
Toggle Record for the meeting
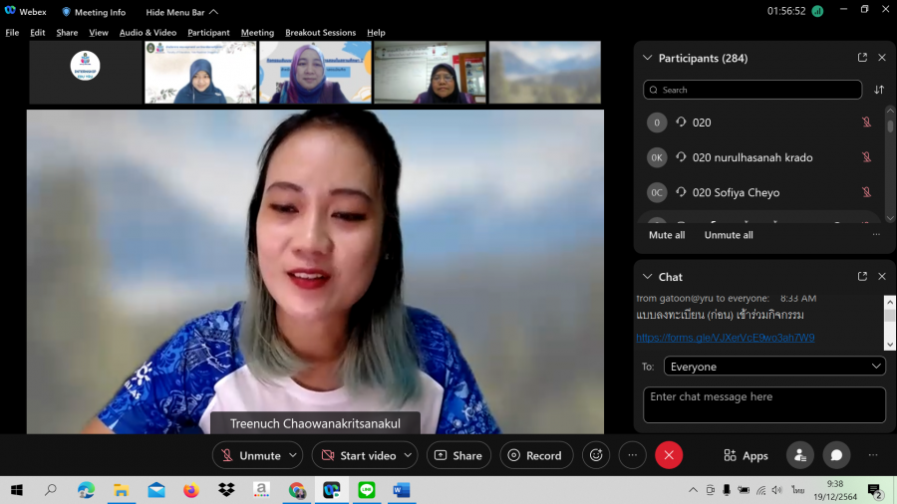(535, 455)
